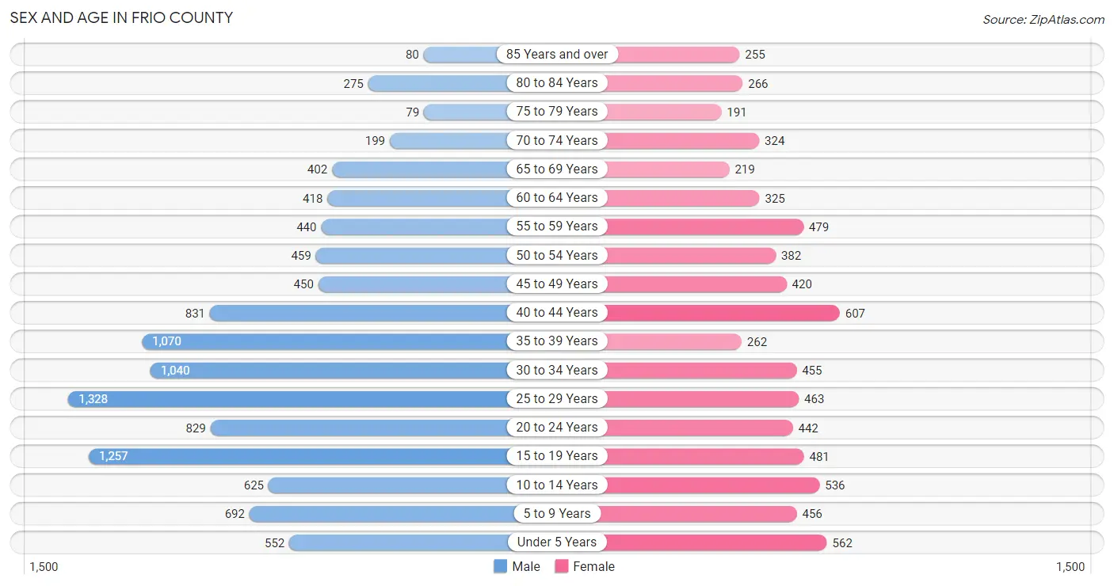
Task: Click the pink Female legend swatch
Action: (562, 566)
